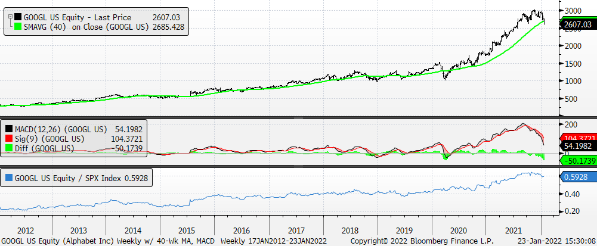Click the 2018 year label
Viewport: 597px width, 246px height.
350,231
